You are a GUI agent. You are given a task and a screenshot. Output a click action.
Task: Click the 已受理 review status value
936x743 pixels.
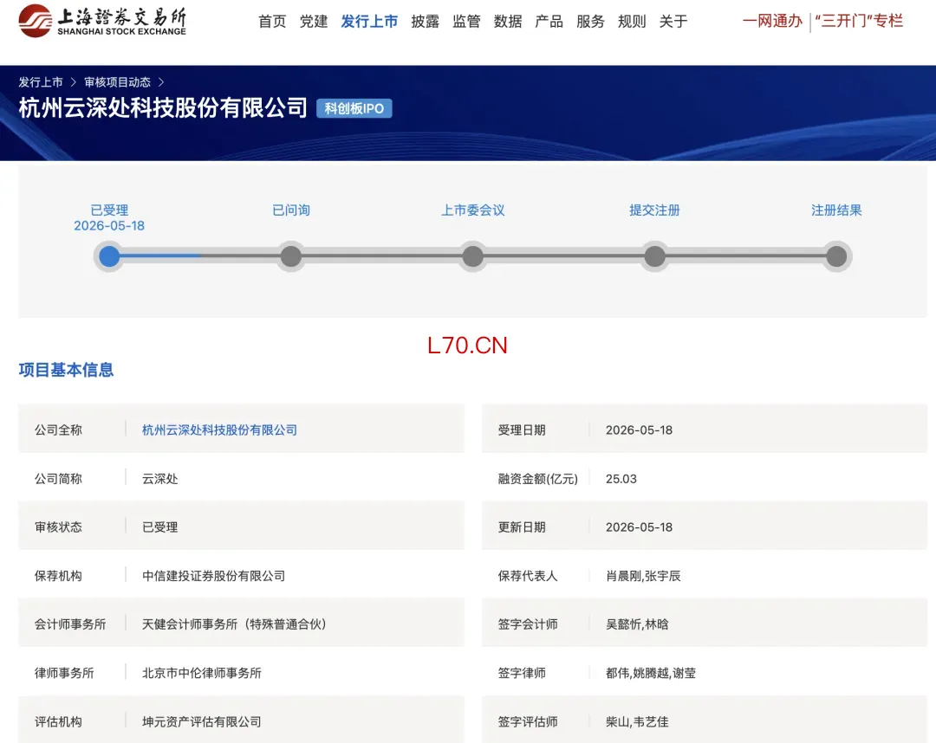[160, 527]
